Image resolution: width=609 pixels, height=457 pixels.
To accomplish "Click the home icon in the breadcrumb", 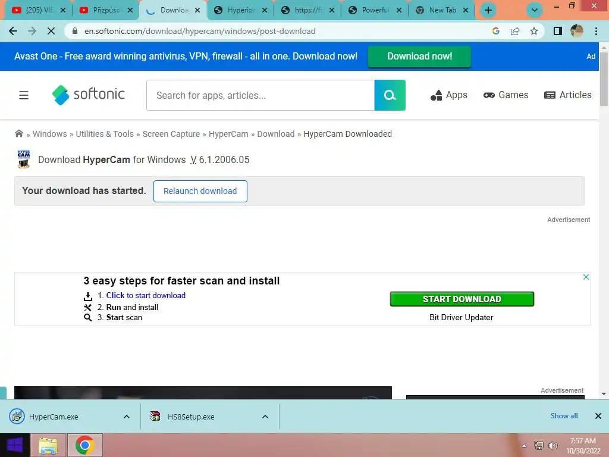I will [18, 134].
